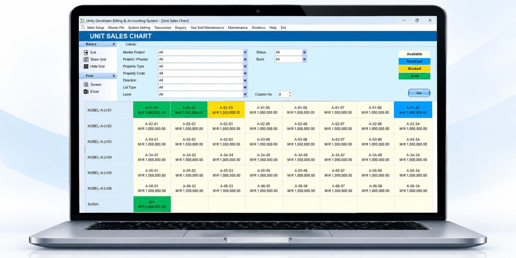Open the Status dropdown

304,52
